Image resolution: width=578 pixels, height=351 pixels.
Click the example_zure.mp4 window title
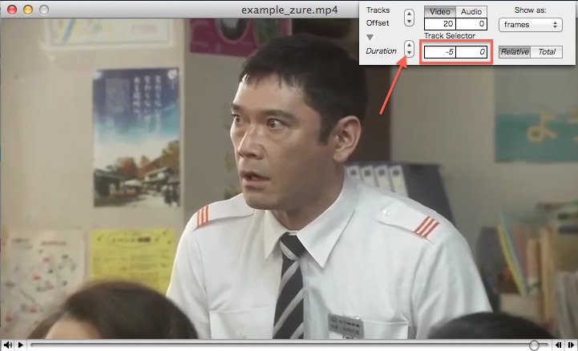pyautogui.click(x=289, y=10)
